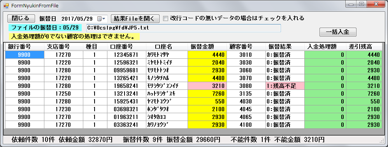Select account name カワモトマサヤ cell

(167, 55)
